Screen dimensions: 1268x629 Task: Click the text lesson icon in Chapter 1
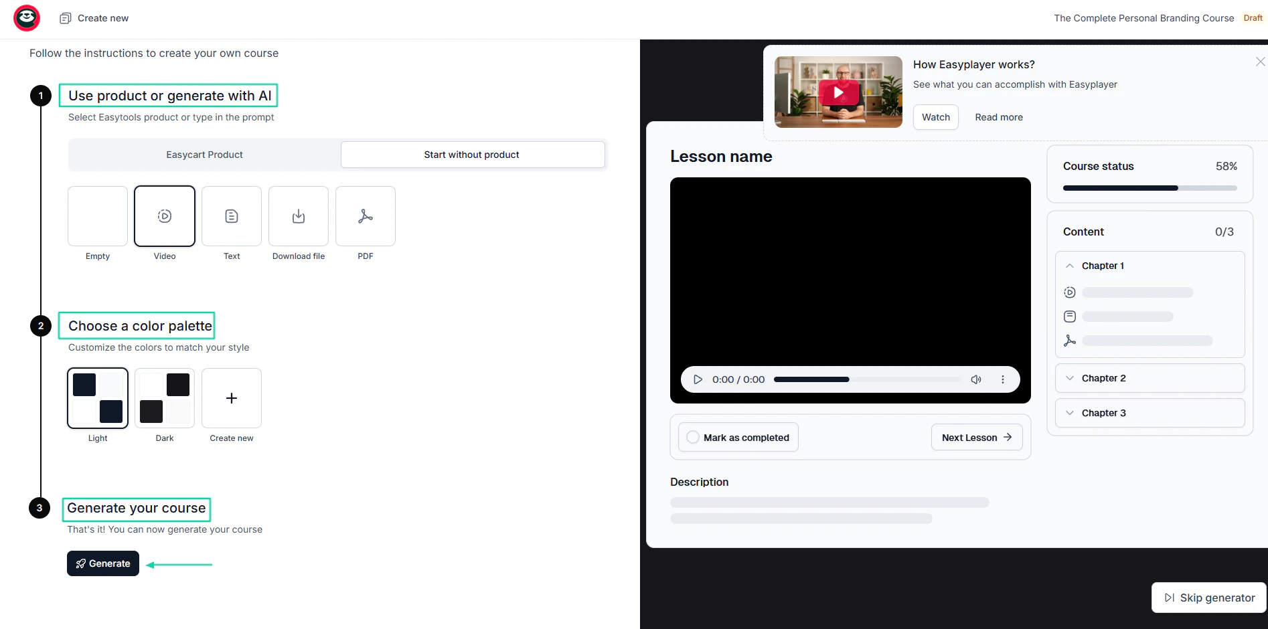coord(1070,317)
